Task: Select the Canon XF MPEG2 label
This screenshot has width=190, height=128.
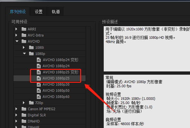Action: (x=42, y=109)
